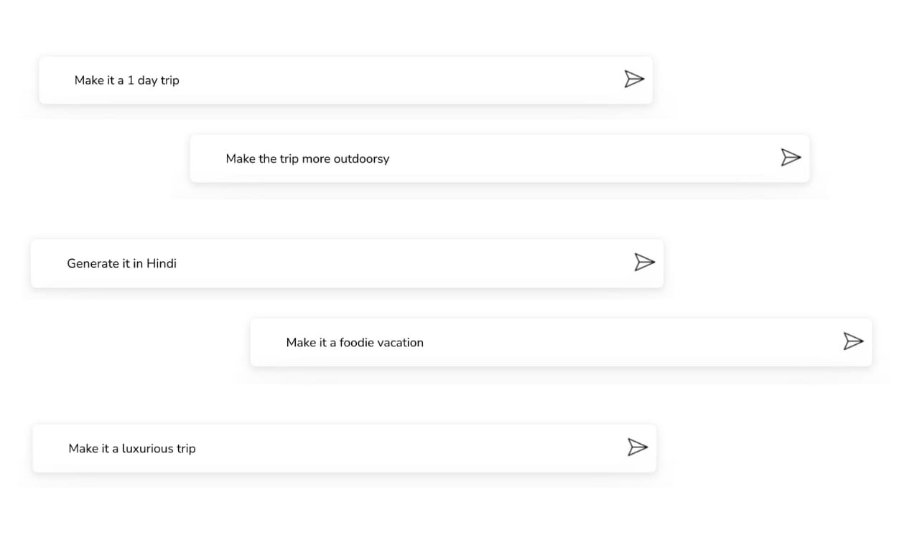This screenshot has width=912, height=545.
Task: Submit the "Generate it in Hindi" prompt
Action: point(644,262)
